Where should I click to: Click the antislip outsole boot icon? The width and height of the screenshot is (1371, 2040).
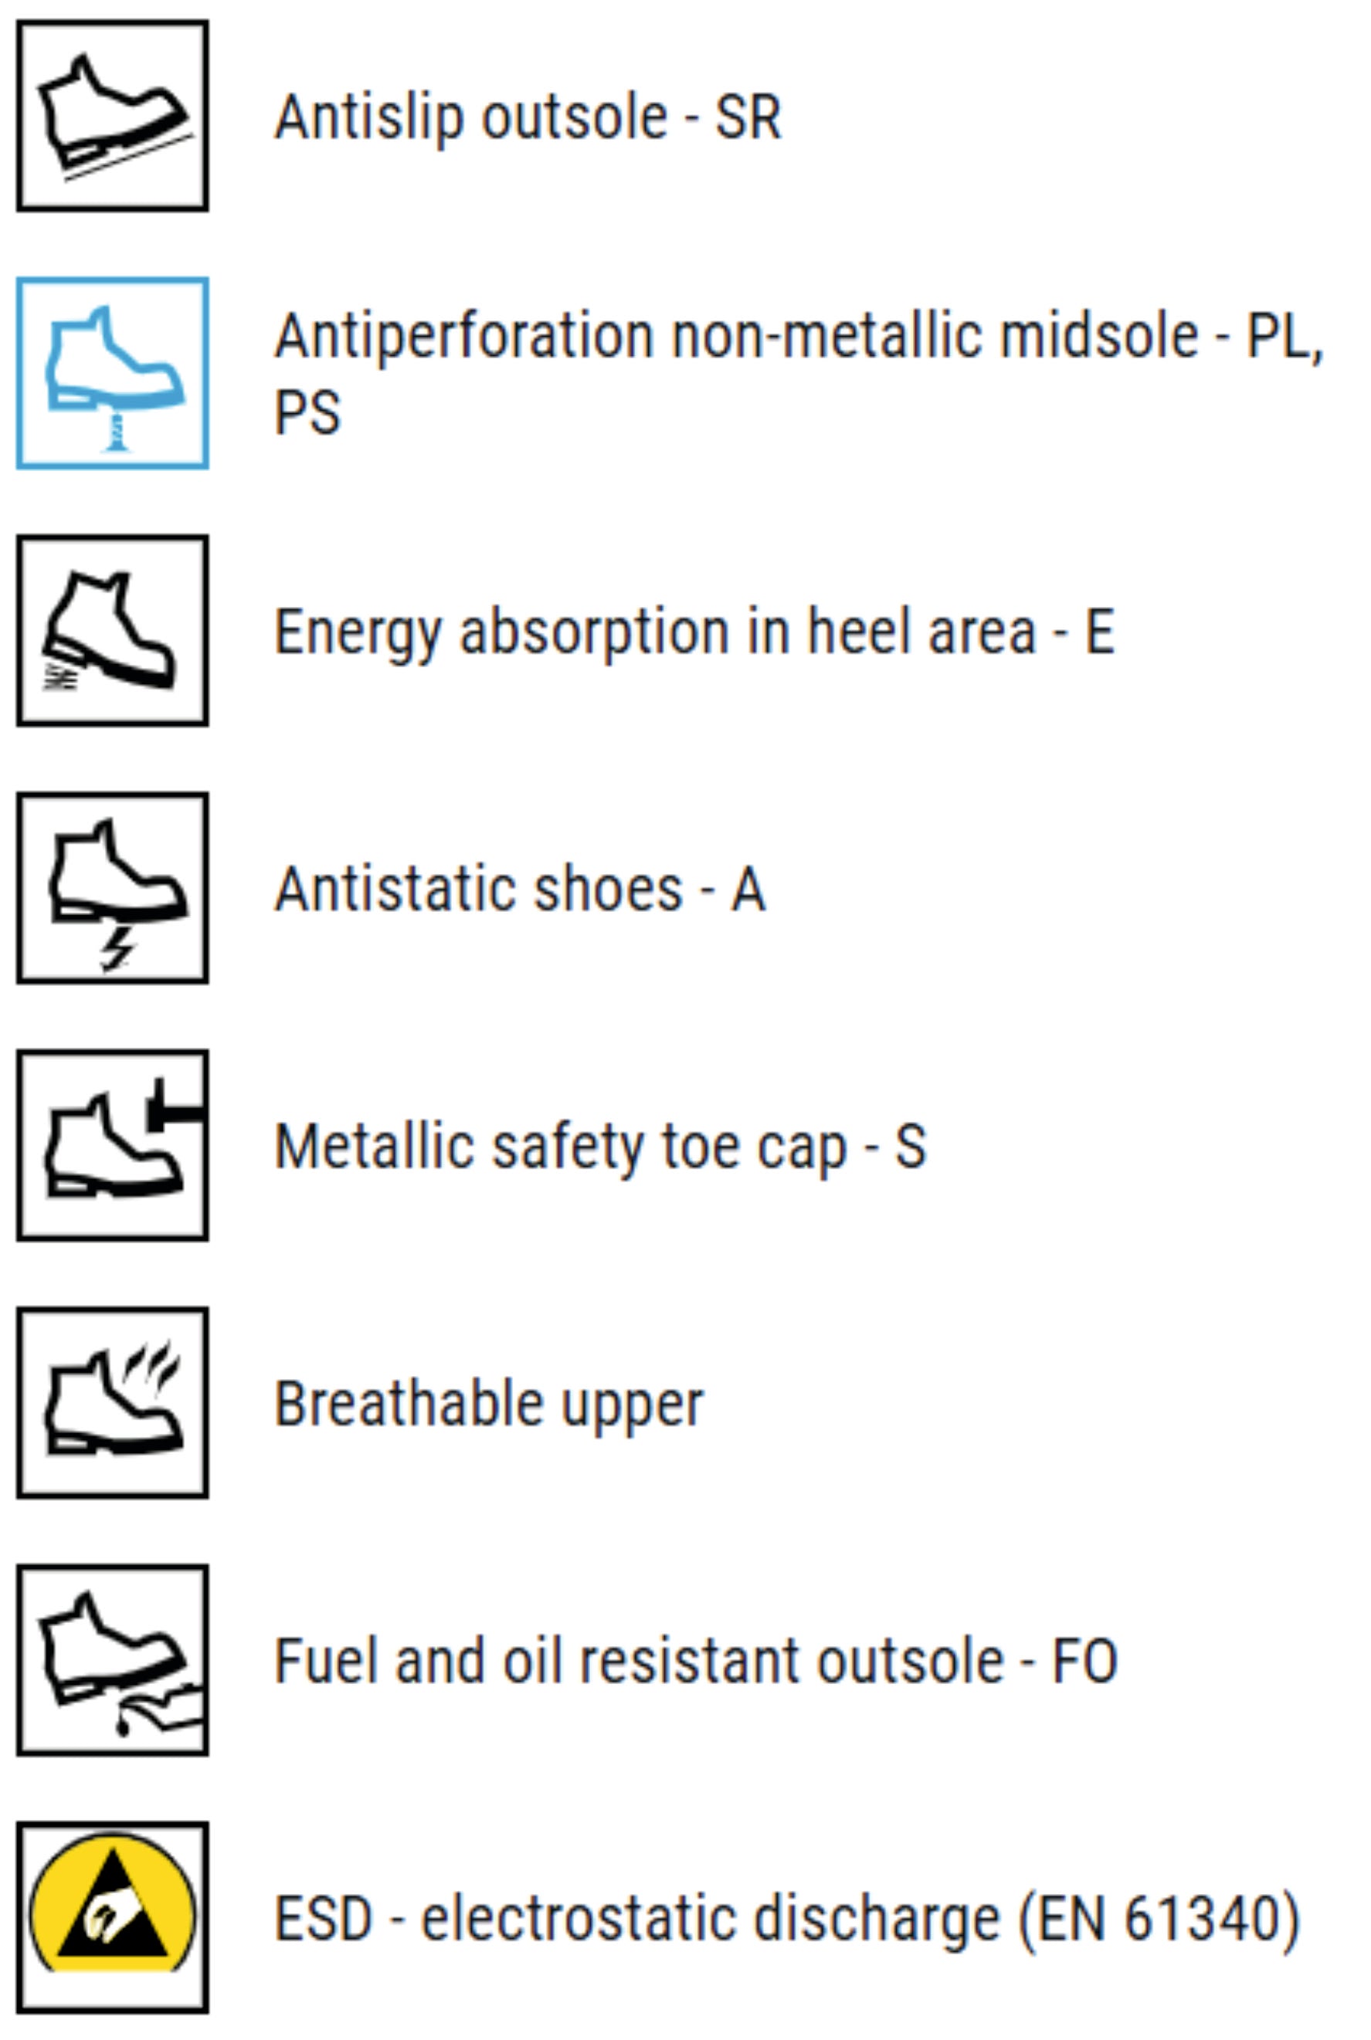click(x=112, y=115)
